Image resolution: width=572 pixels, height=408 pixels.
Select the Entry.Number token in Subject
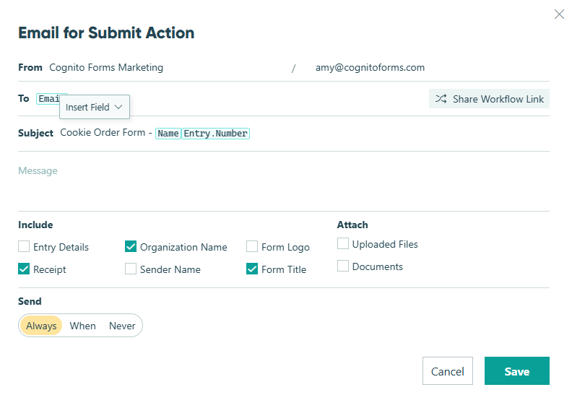click(x=215, y=134)
